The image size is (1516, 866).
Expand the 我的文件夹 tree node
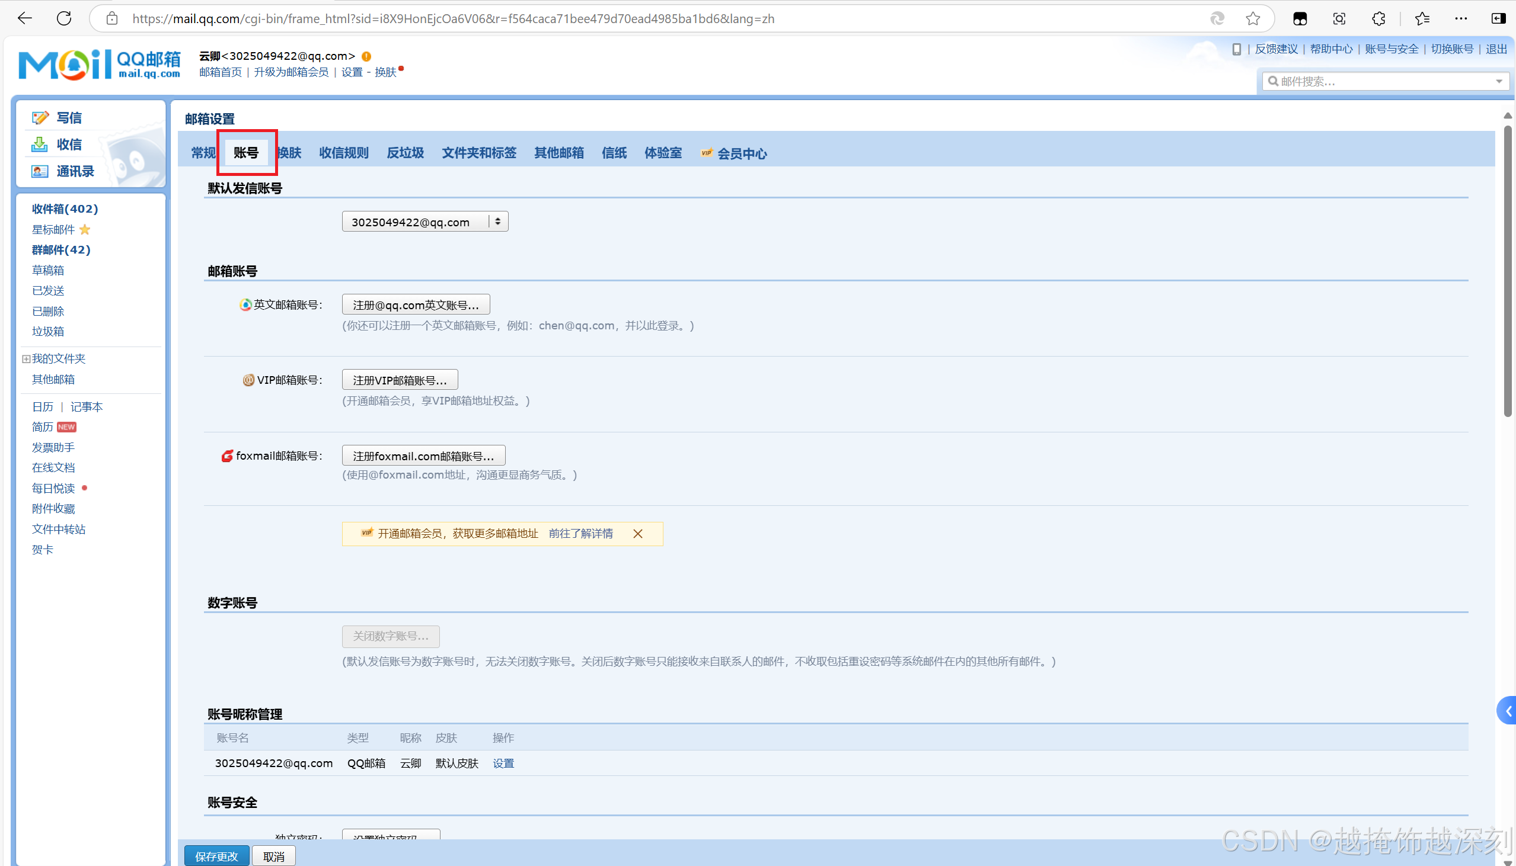pos(25,358)
